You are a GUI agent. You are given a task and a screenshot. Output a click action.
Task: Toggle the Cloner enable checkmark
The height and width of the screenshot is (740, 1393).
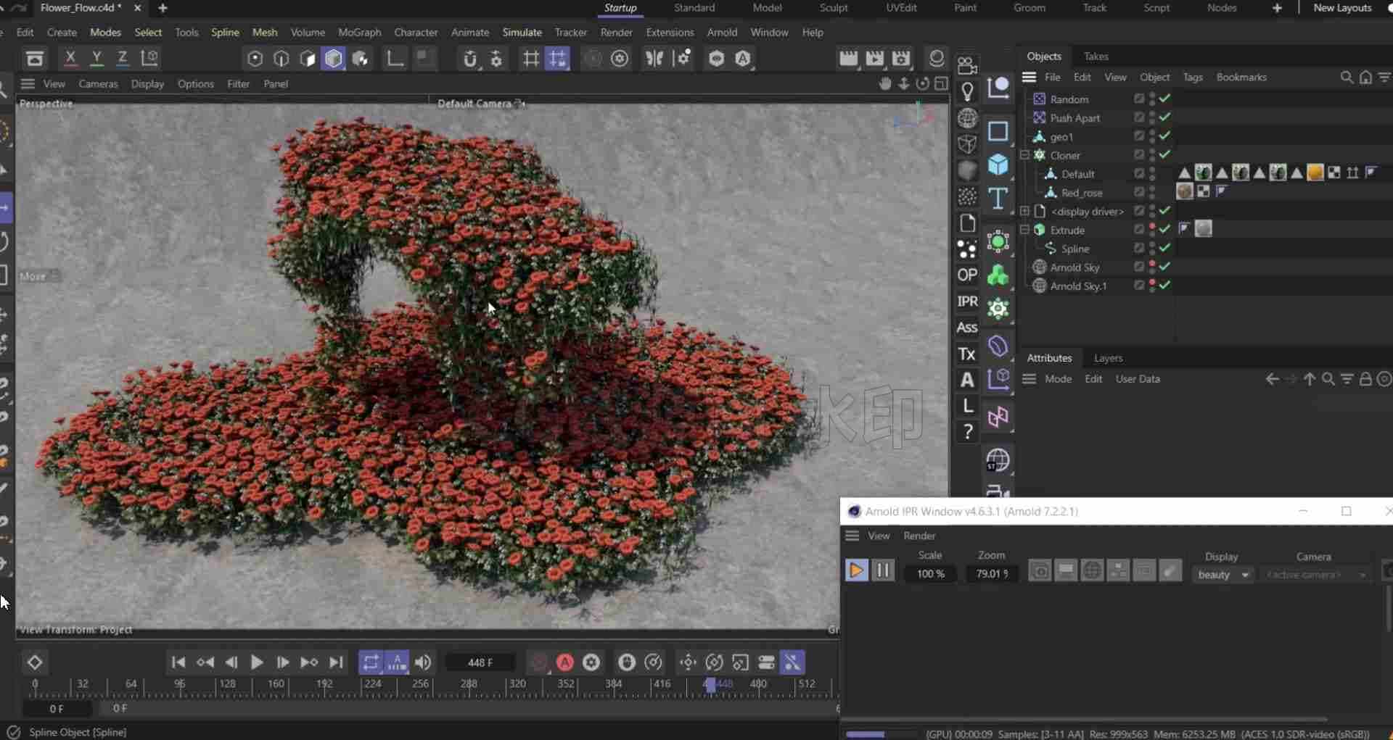1165,155
